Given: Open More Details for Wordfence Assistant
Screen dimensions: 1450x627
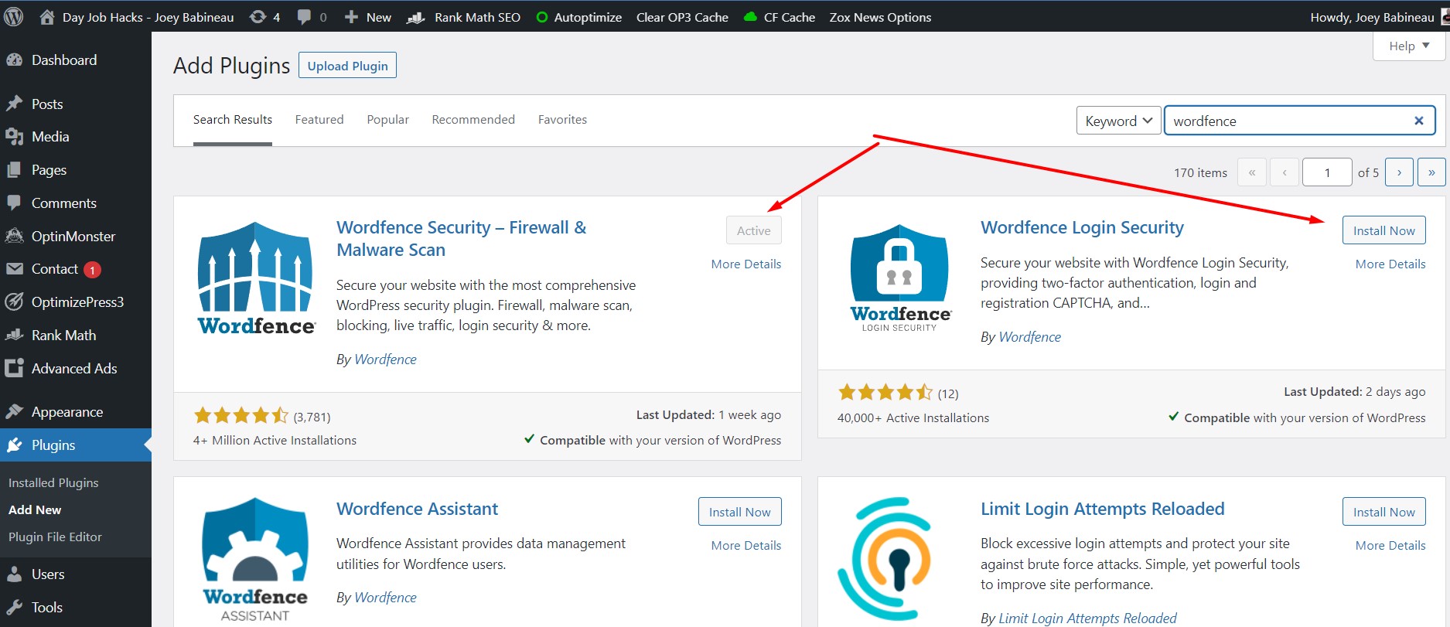Looking at the screenshot, I should click(746, 545).
